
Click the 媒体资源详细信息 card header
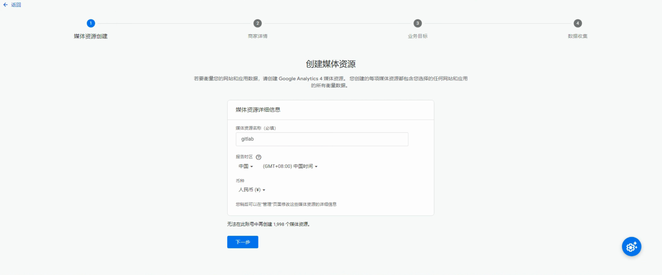258,110
